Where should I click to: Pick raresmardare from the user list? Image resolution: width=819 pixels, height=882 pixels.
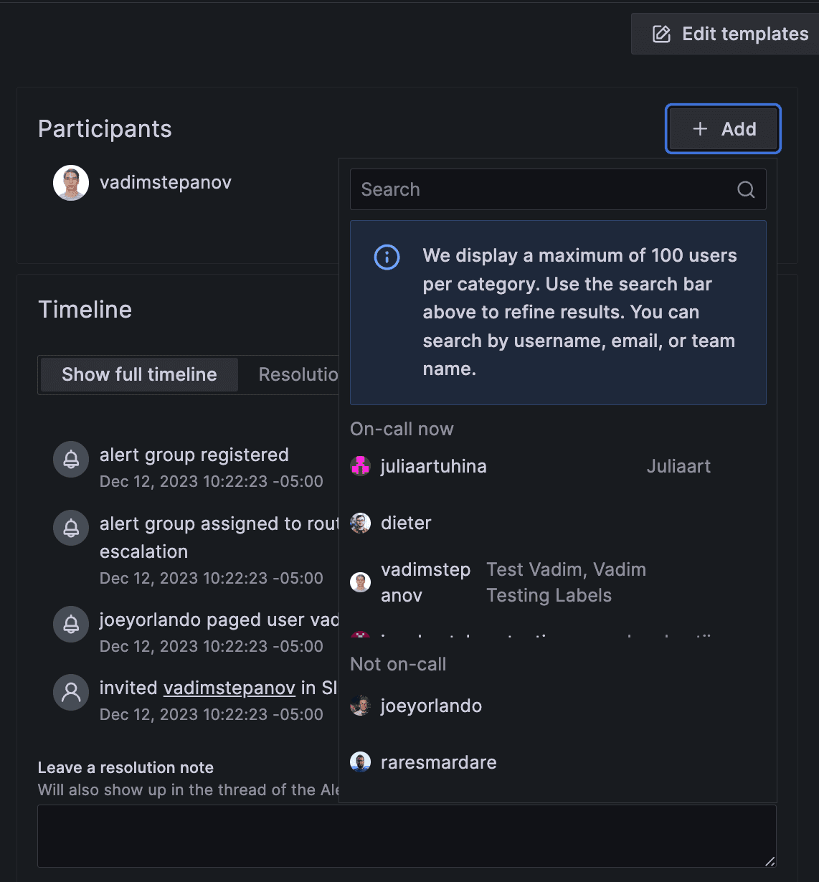[x=438, y=762]
